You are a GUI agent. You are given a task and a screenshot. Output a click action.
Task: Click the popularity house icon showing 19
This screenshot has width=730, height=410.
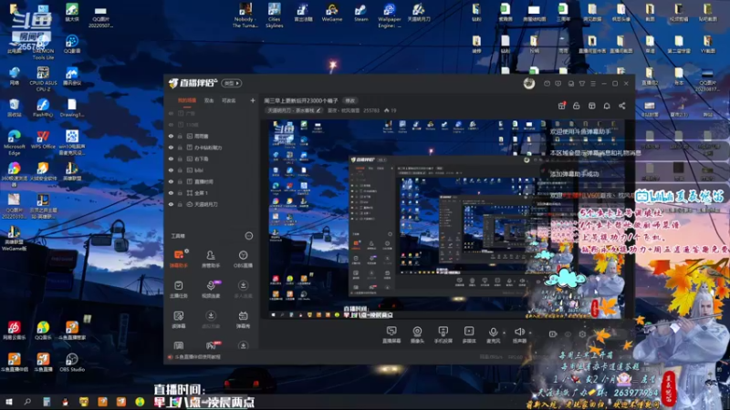click(x=386, y=110)
